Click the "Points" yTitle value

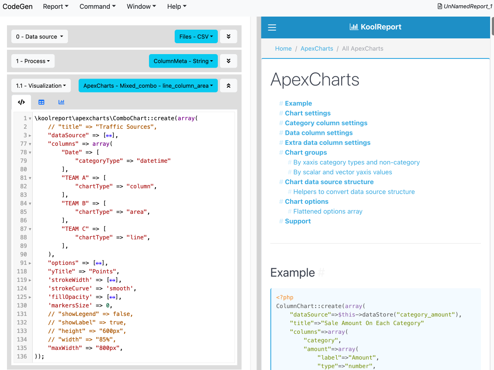(102, 271)
